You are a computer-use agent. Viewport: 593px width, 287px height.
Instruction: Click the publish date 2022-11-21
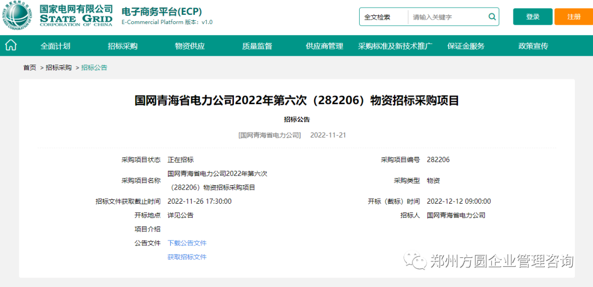coord(328,135)
